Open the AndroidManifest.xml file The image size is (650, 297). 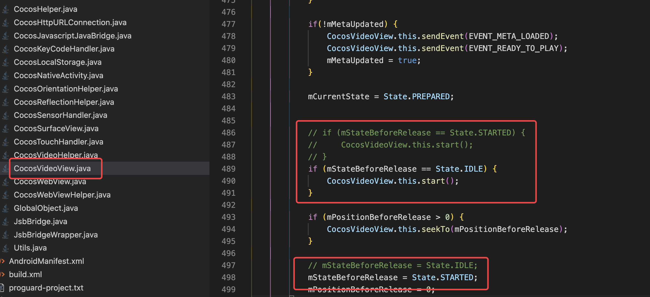point(46,261)
